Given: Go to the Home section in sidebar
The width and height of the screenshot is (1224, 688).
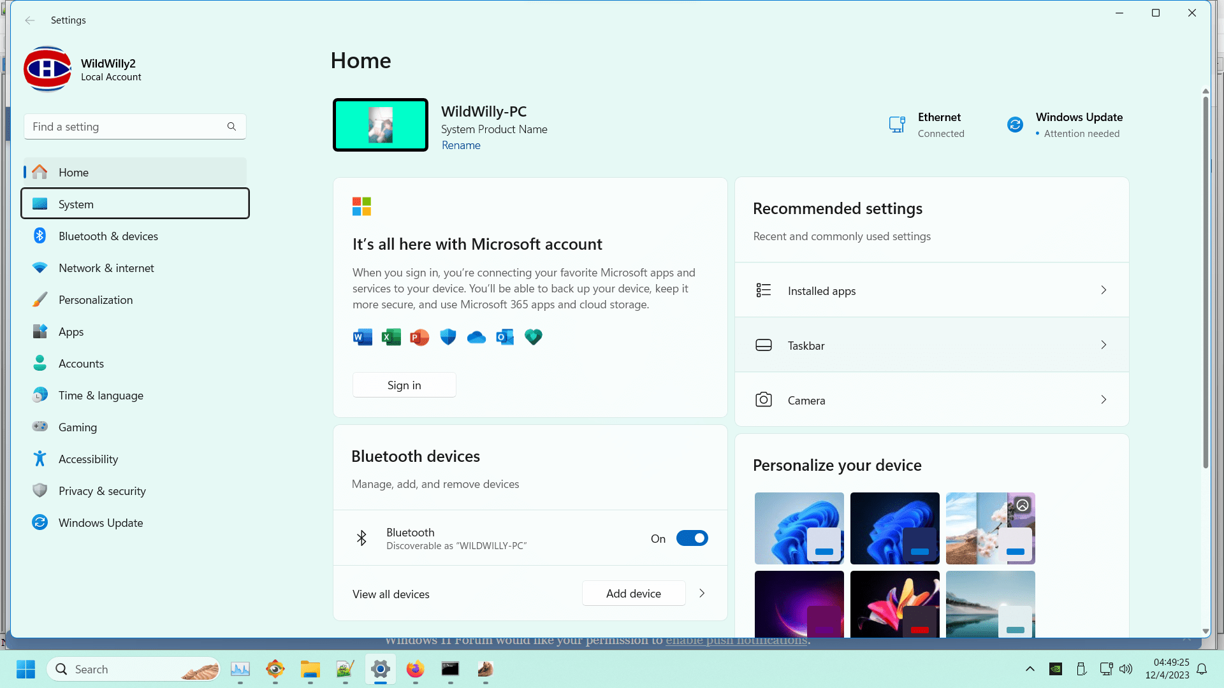Looking at the screenshot, I should coord(135,173).
